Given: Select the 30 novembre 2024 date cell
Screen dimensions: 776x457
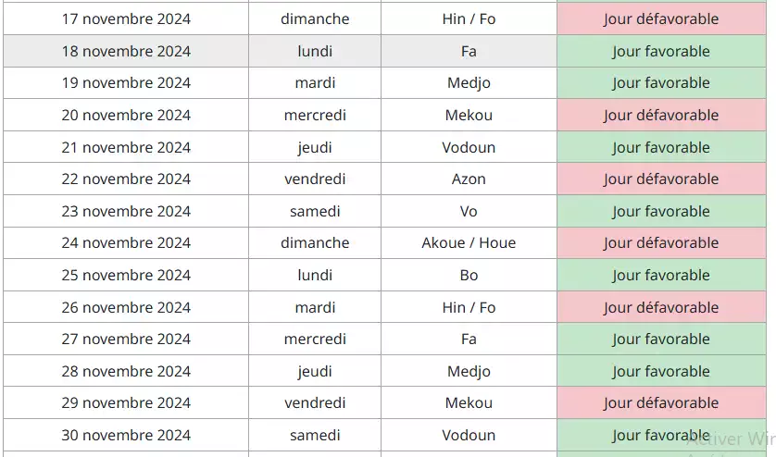Looking at the screenshot, I should click(x=126, y=435).
